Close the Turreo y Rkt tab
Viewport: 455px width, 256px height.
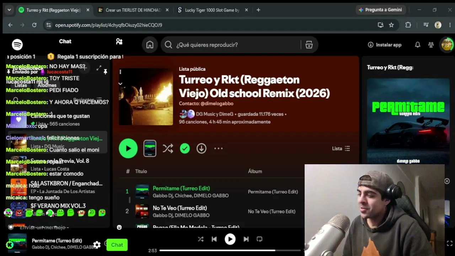[88, 10]
